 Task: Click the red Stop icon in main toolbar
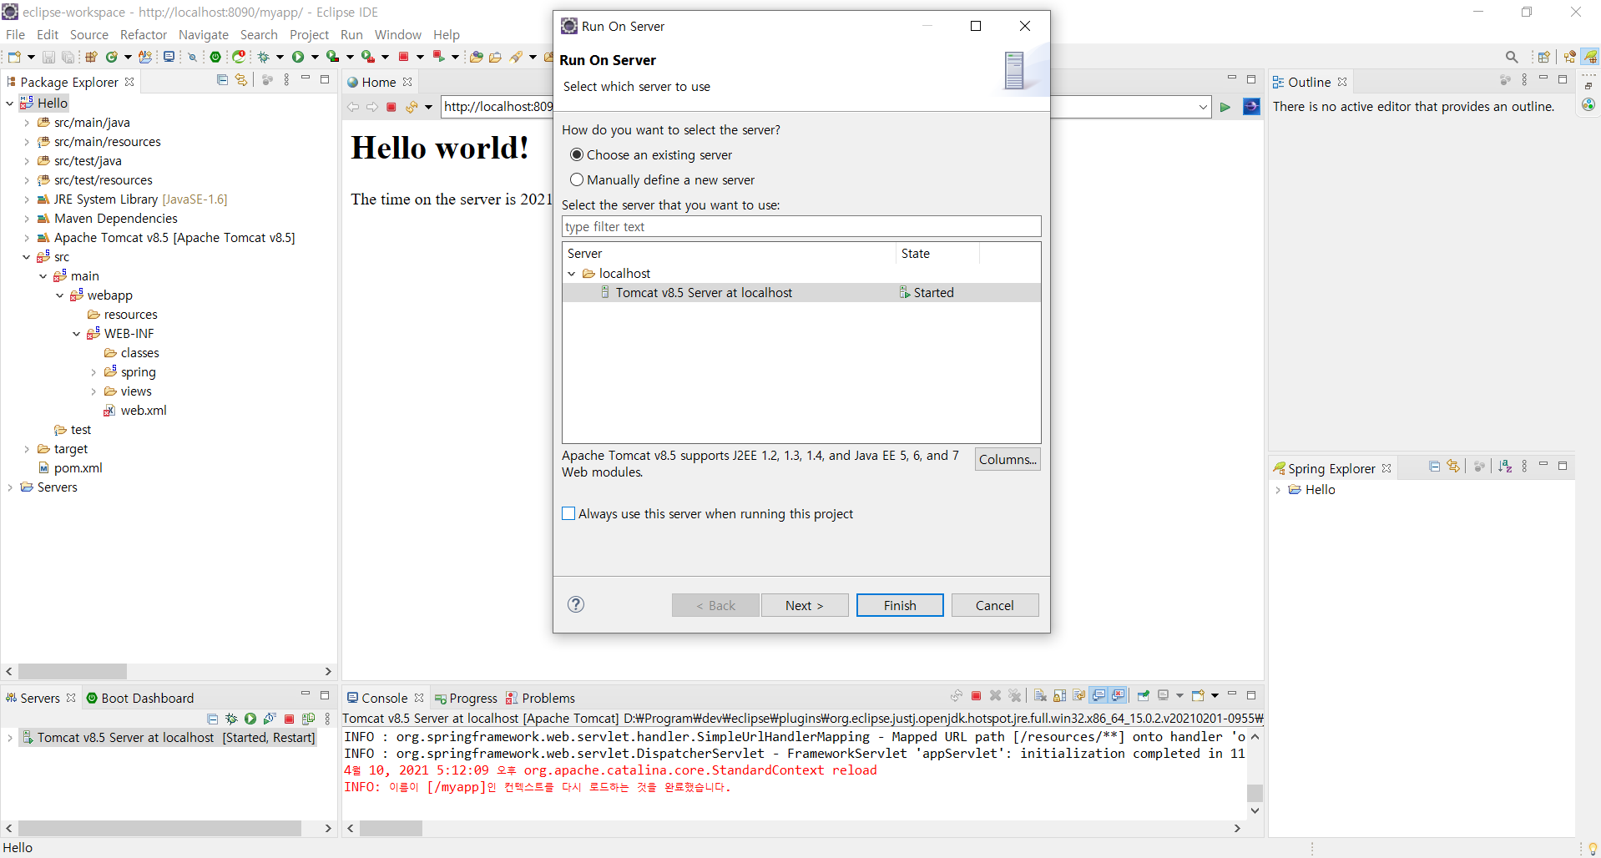point(403,57)
